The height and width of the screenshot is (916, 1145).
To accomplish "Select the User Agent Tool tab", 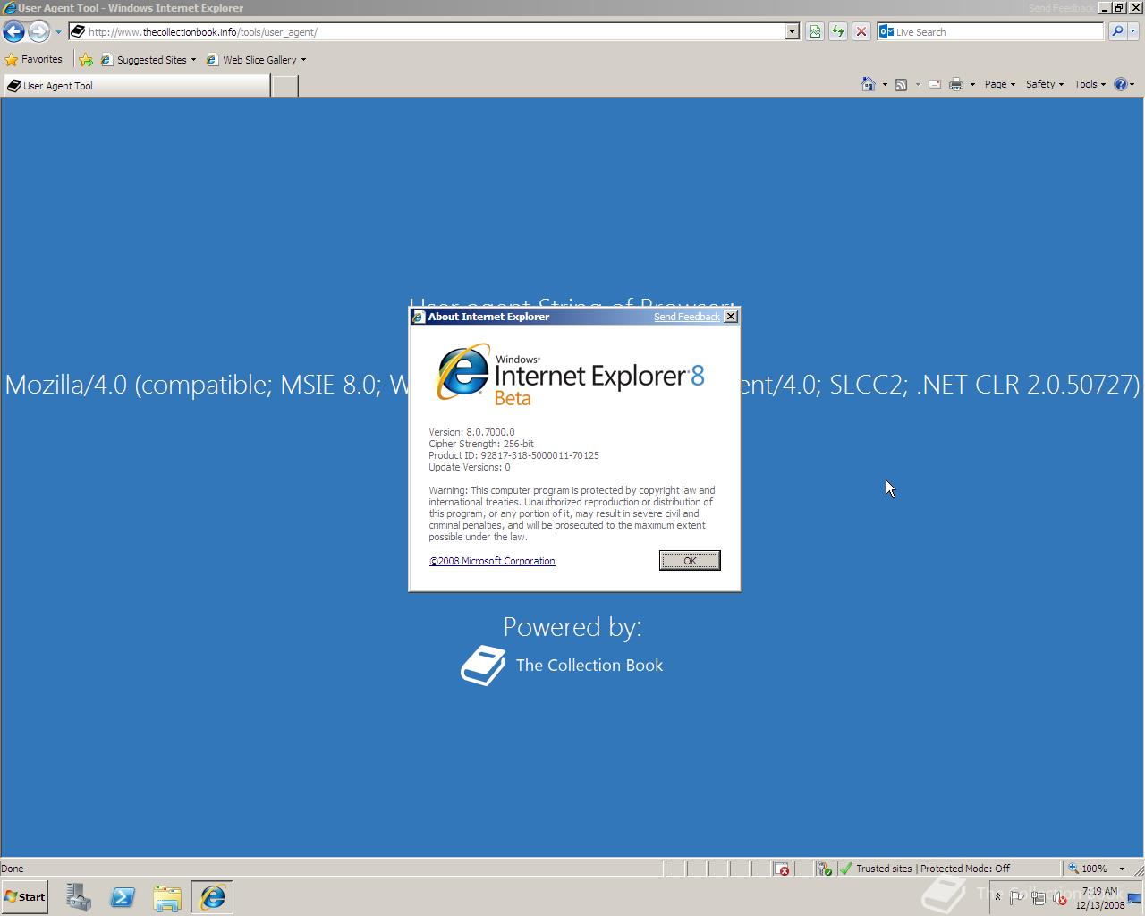I will coord(136,86).
